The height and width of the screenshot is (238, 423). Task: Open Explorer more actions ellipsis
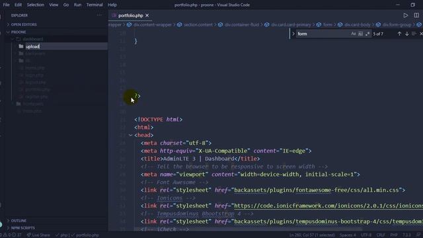click(99, 15)
